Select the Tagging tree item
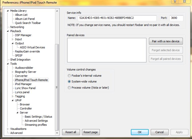Image resolution: width=192 pixels, height=139 pixels. point(20,96)
